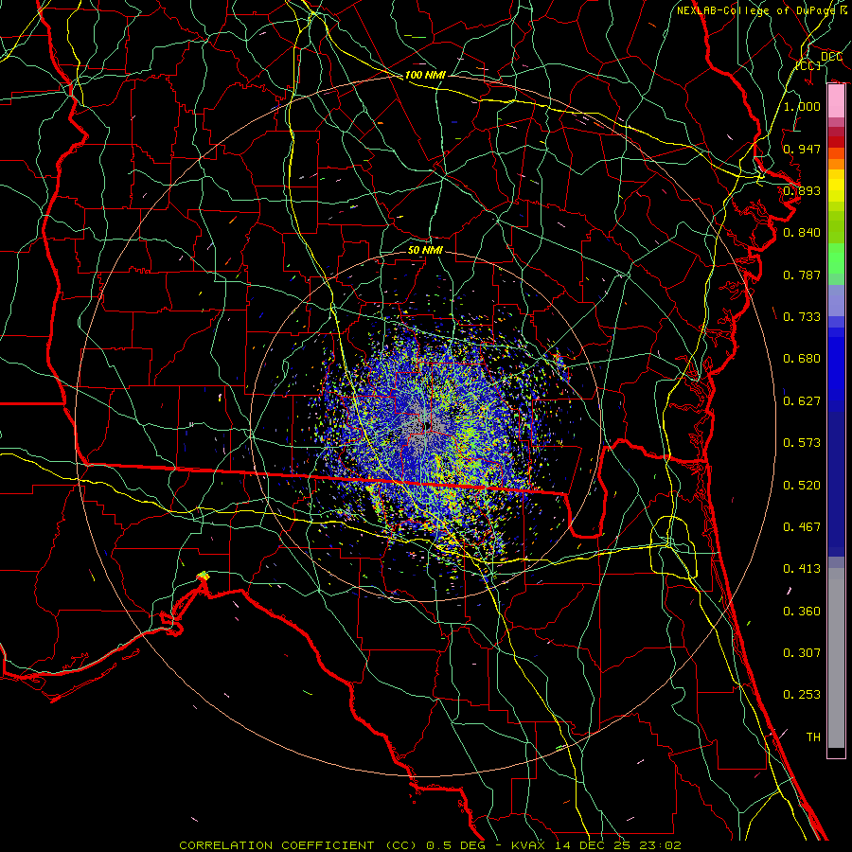This screenshot has height=852, width=852.
Task: Select the 1.000 value on the scale
Action: click(802, 106)
